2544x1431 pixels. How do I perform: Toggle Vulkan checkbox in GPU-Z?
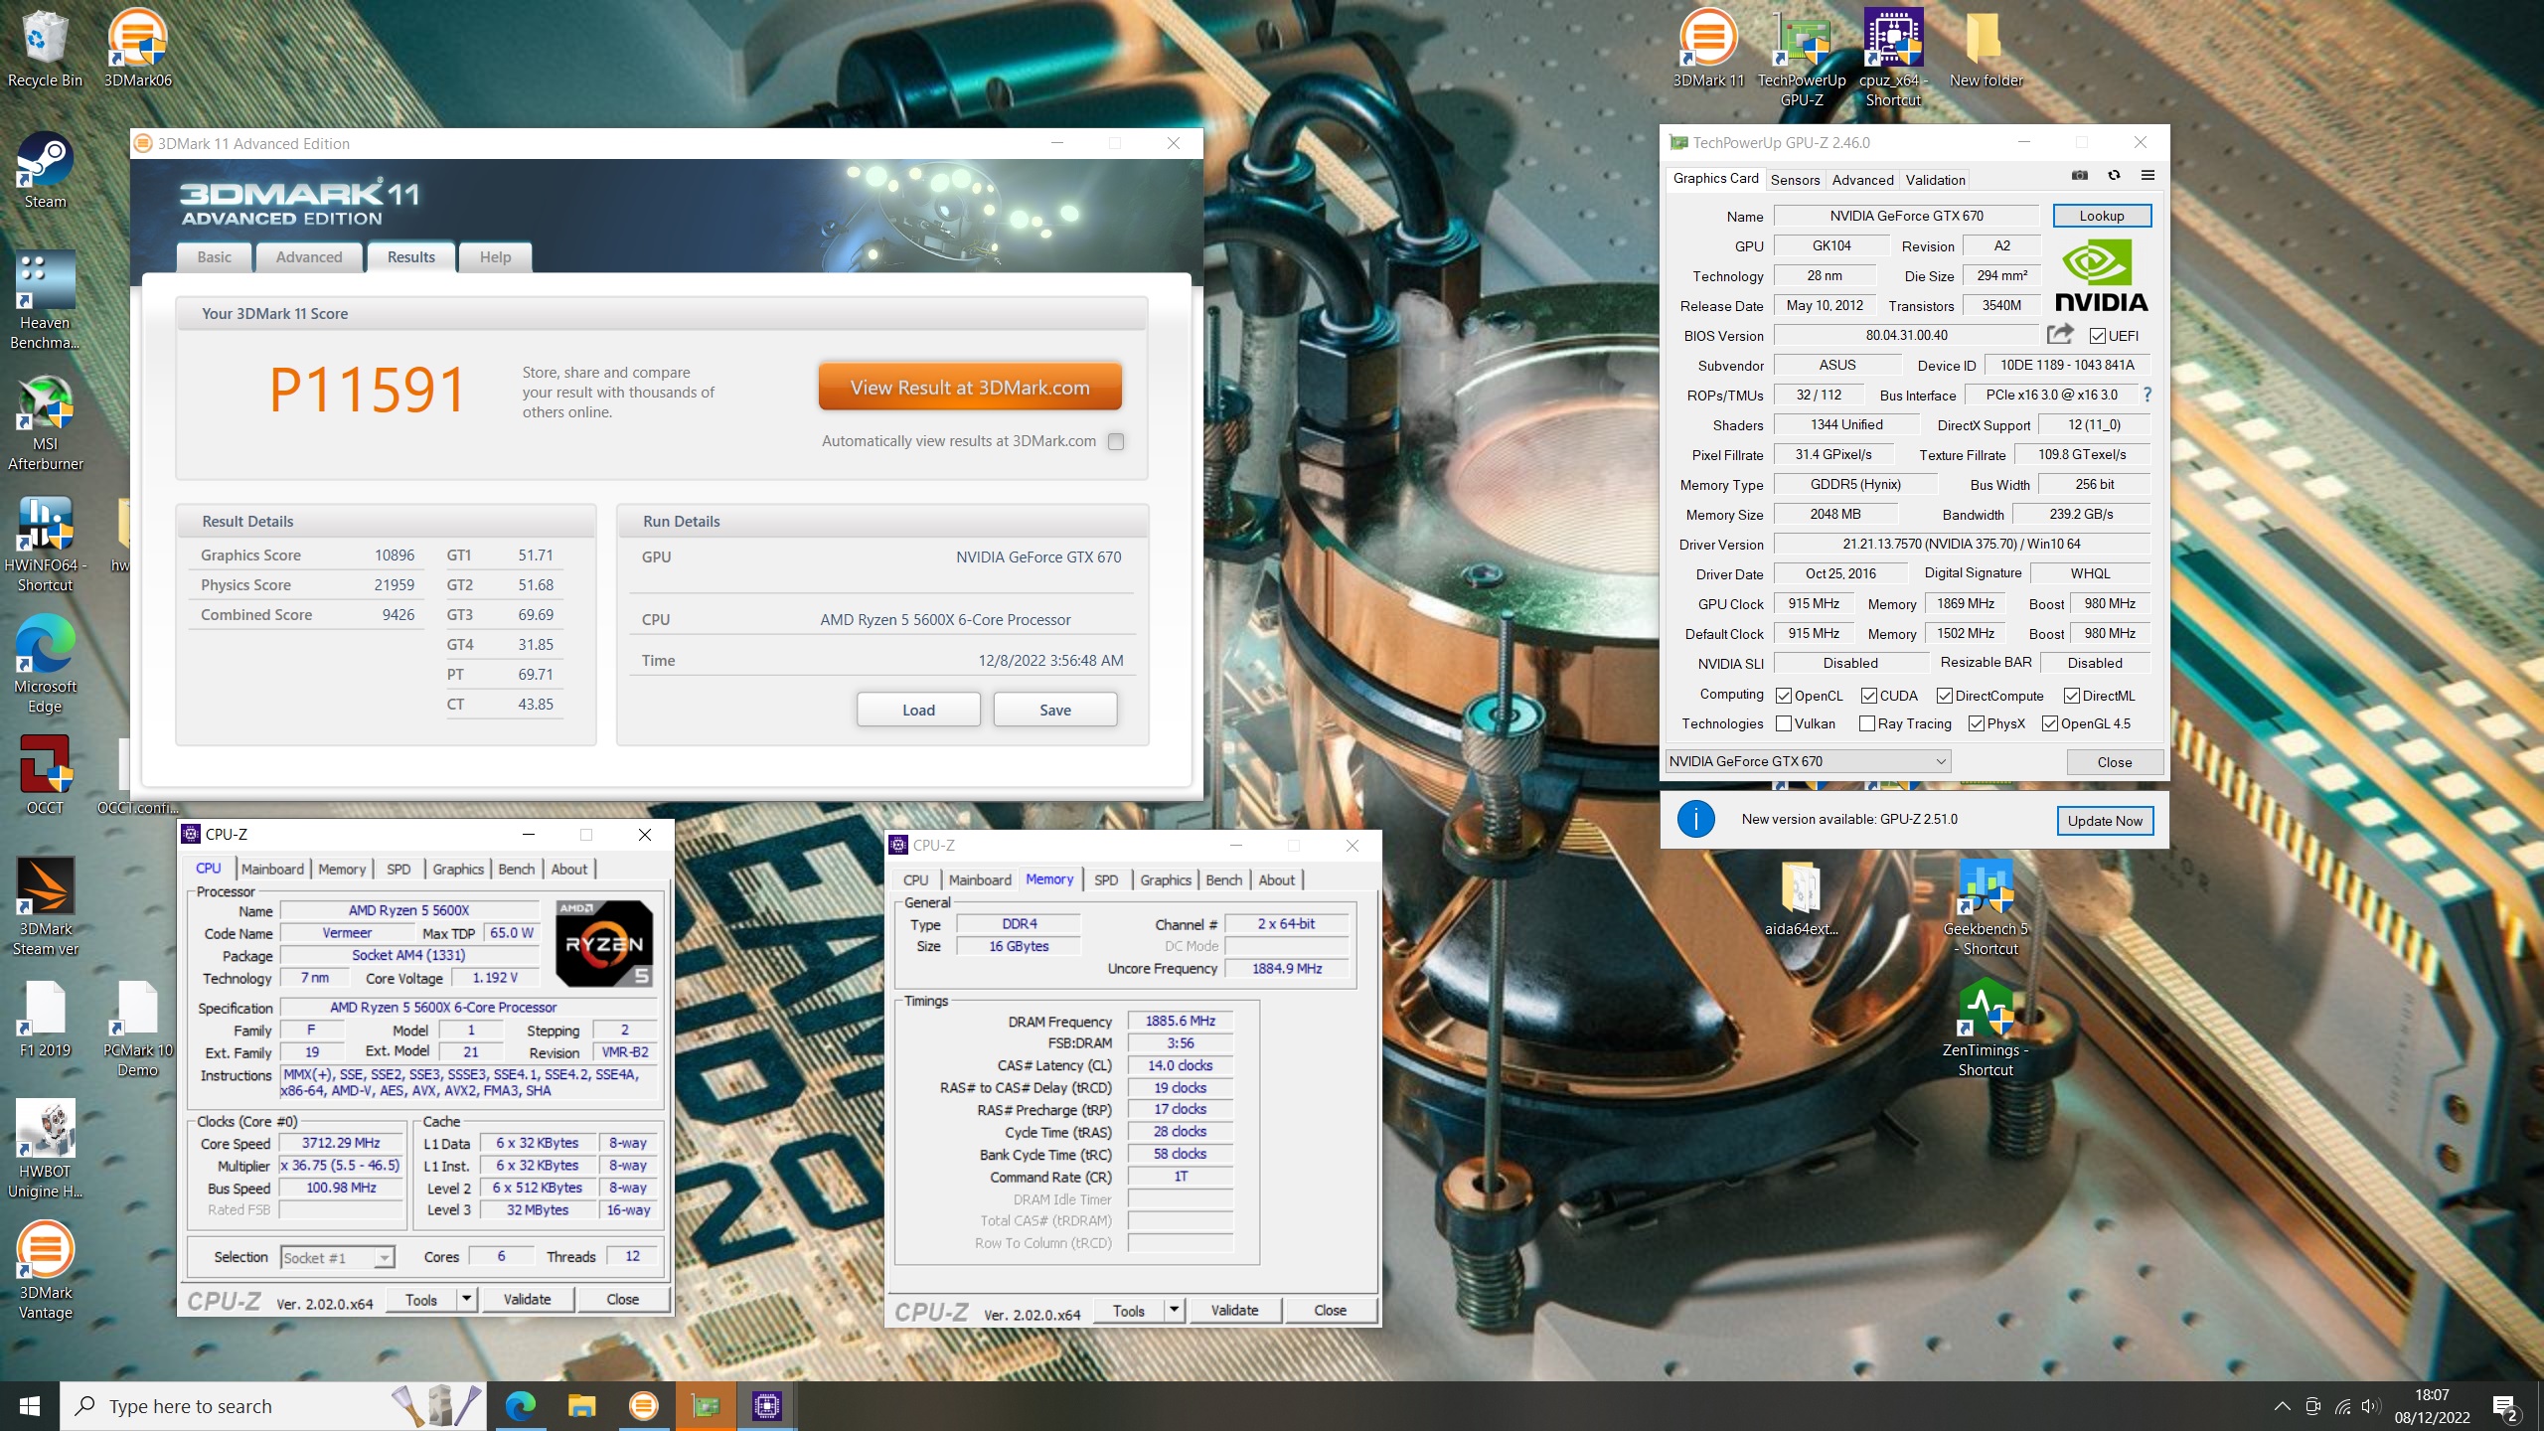(1784, 723)
